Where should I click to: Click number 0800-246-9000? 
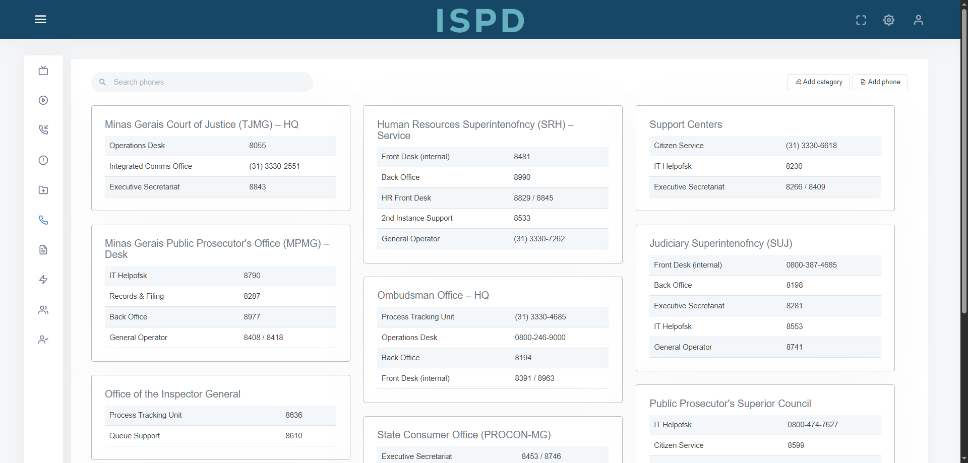(540, 338)
